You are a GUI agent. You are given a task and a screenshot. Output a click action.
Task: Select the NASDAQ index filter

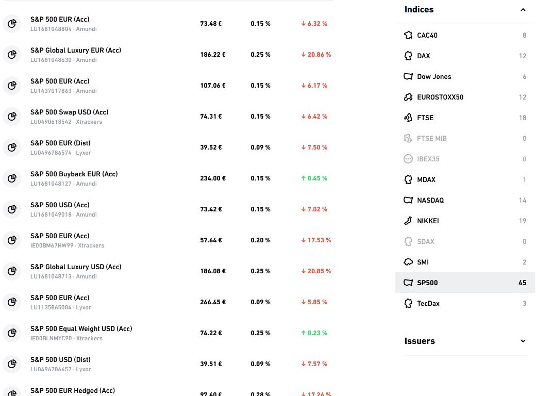(x=465, y=200)
